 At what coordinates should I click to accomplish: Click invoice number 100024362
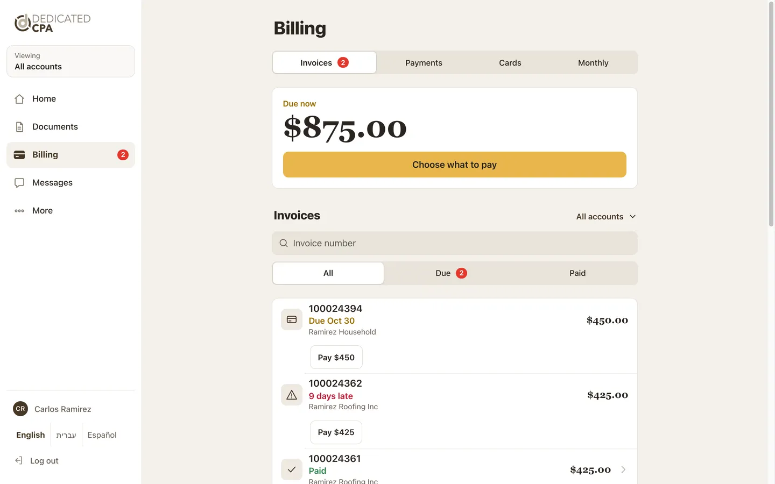click(335, 383)
